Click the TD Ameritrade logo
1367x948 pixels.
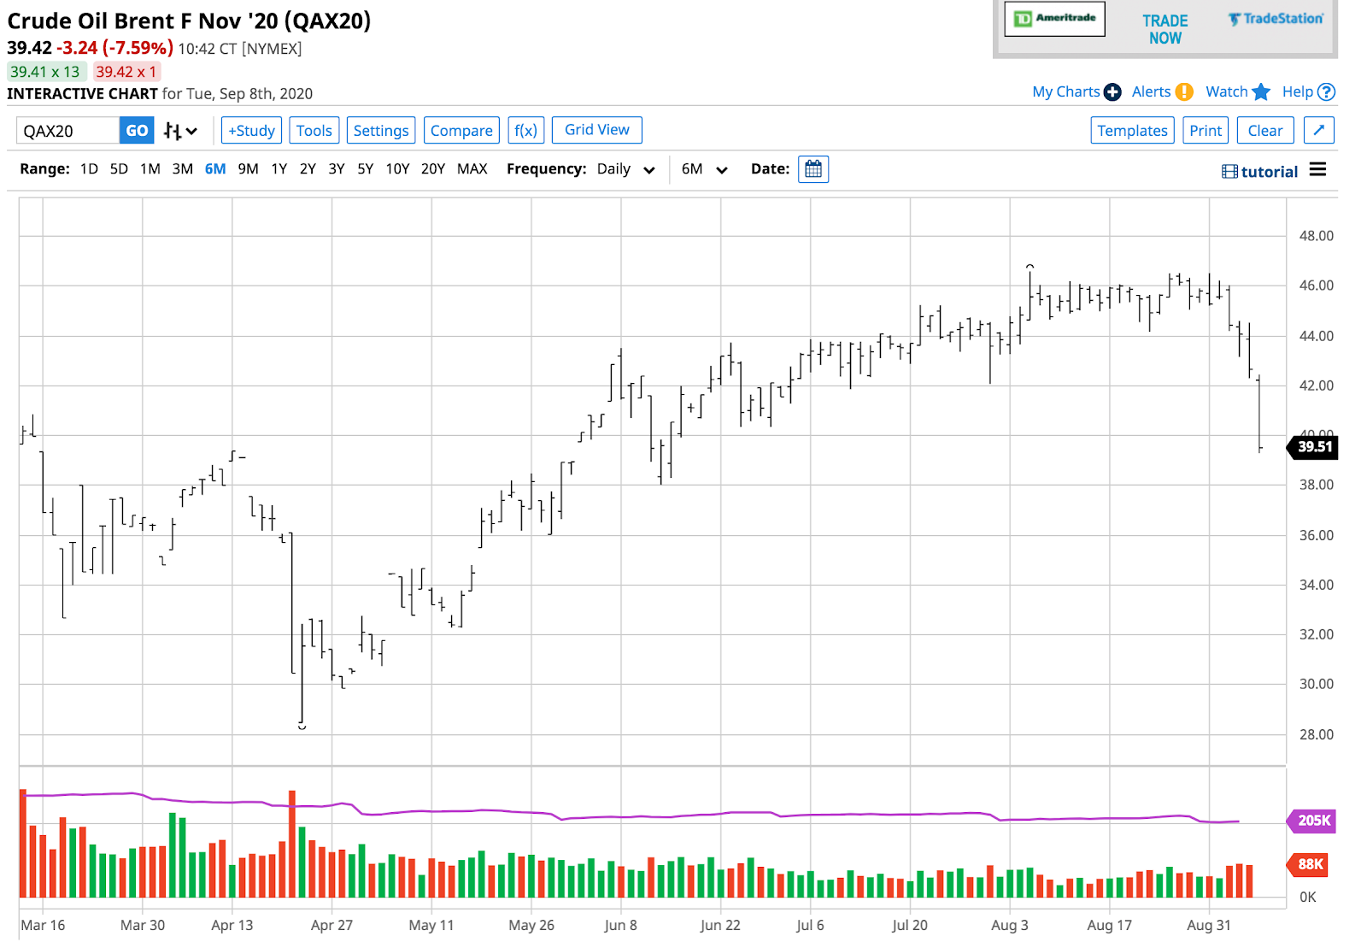[1054, 19]
